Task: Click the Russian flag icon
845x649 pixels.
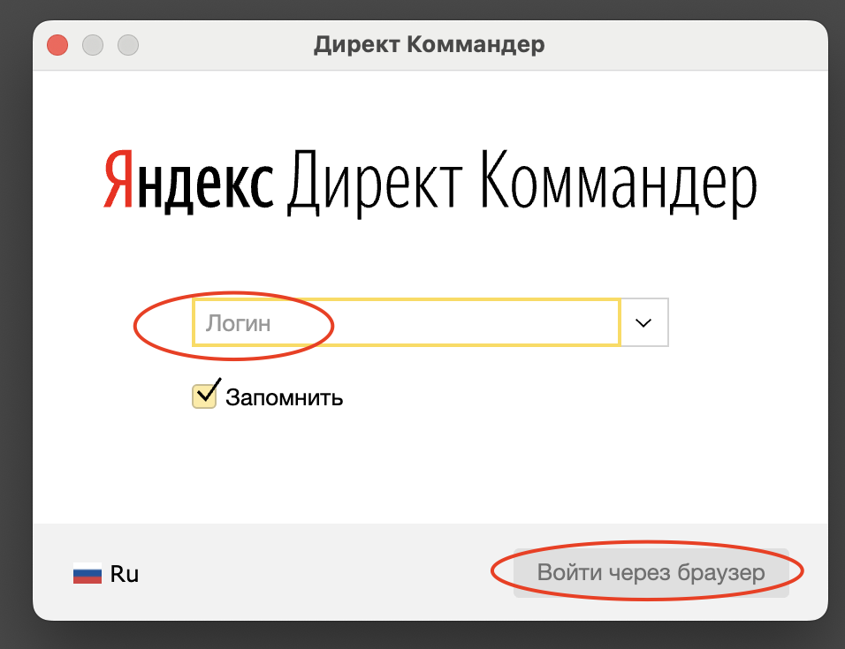Action: (x=88, y=574)
